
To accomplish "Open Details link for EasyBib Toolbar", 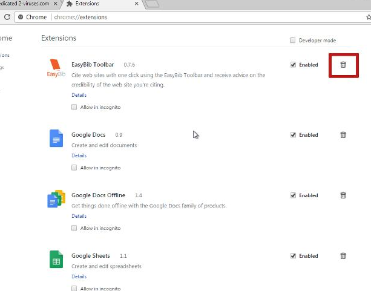I will 79,95.
